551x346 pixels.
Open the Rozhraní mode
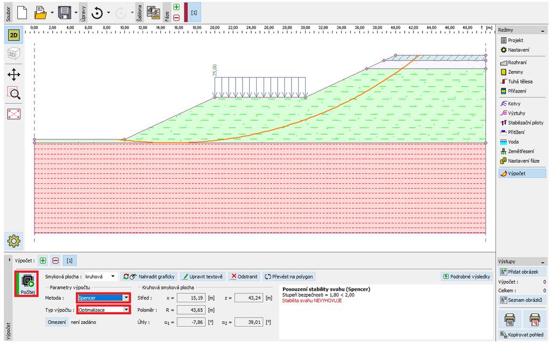coord(522,62)
